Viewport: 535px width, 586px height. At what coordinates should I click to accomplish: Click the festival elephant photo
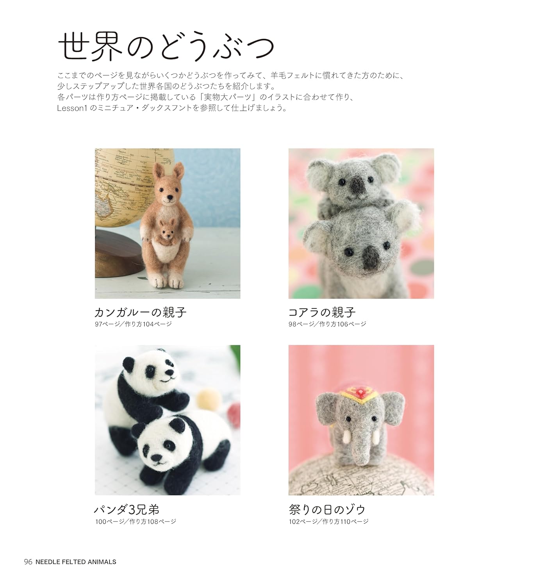tap(361, 420)
